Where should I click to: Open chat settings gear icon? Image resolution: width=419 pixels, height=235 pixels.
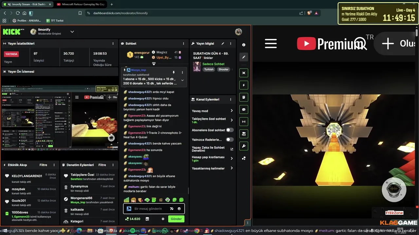(163, 219)
